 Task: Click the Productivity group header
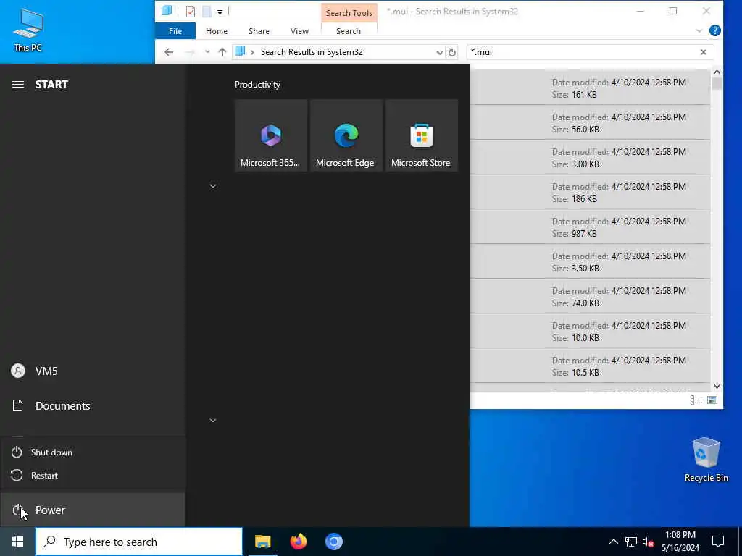[x=257, y=85]
